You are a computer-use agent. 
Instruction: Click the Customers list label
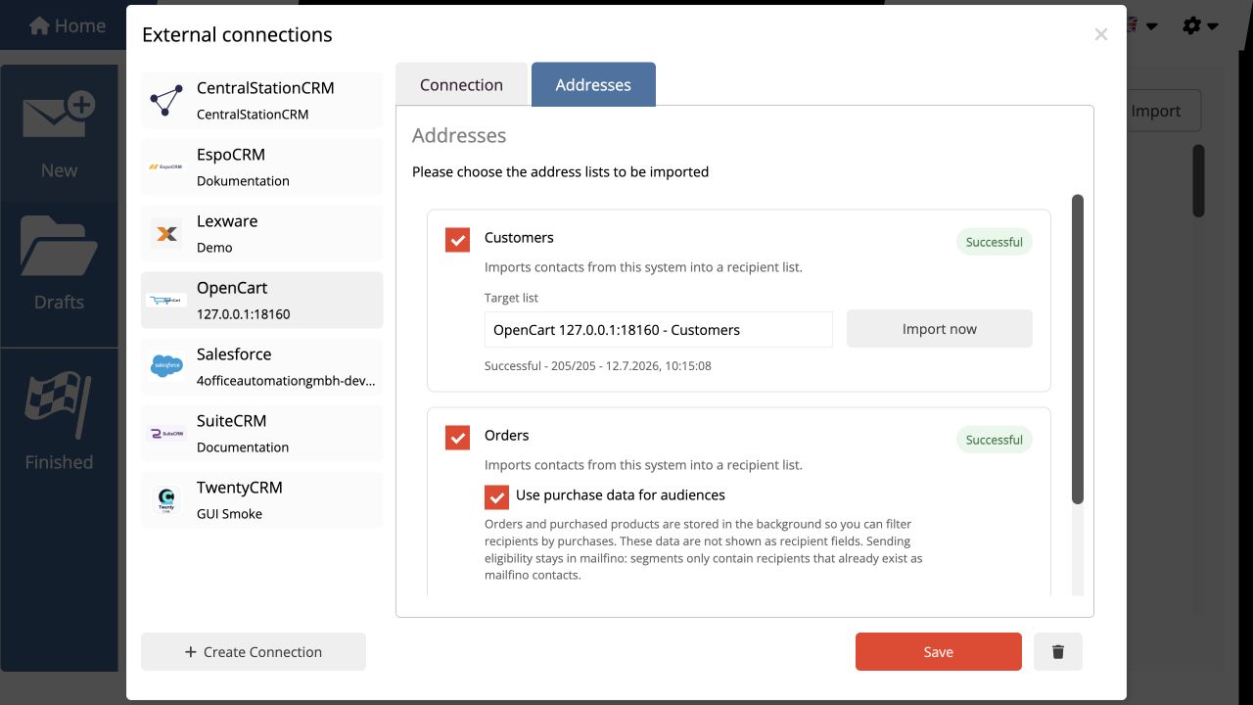pos(519,237)
